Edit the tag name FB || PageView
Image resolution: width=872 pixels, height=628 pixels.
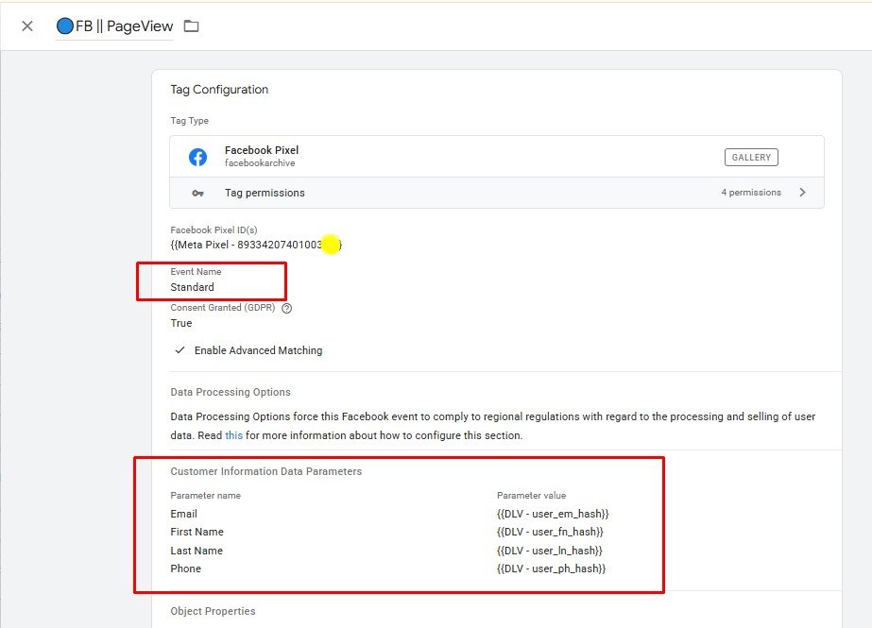click(124, 26)
